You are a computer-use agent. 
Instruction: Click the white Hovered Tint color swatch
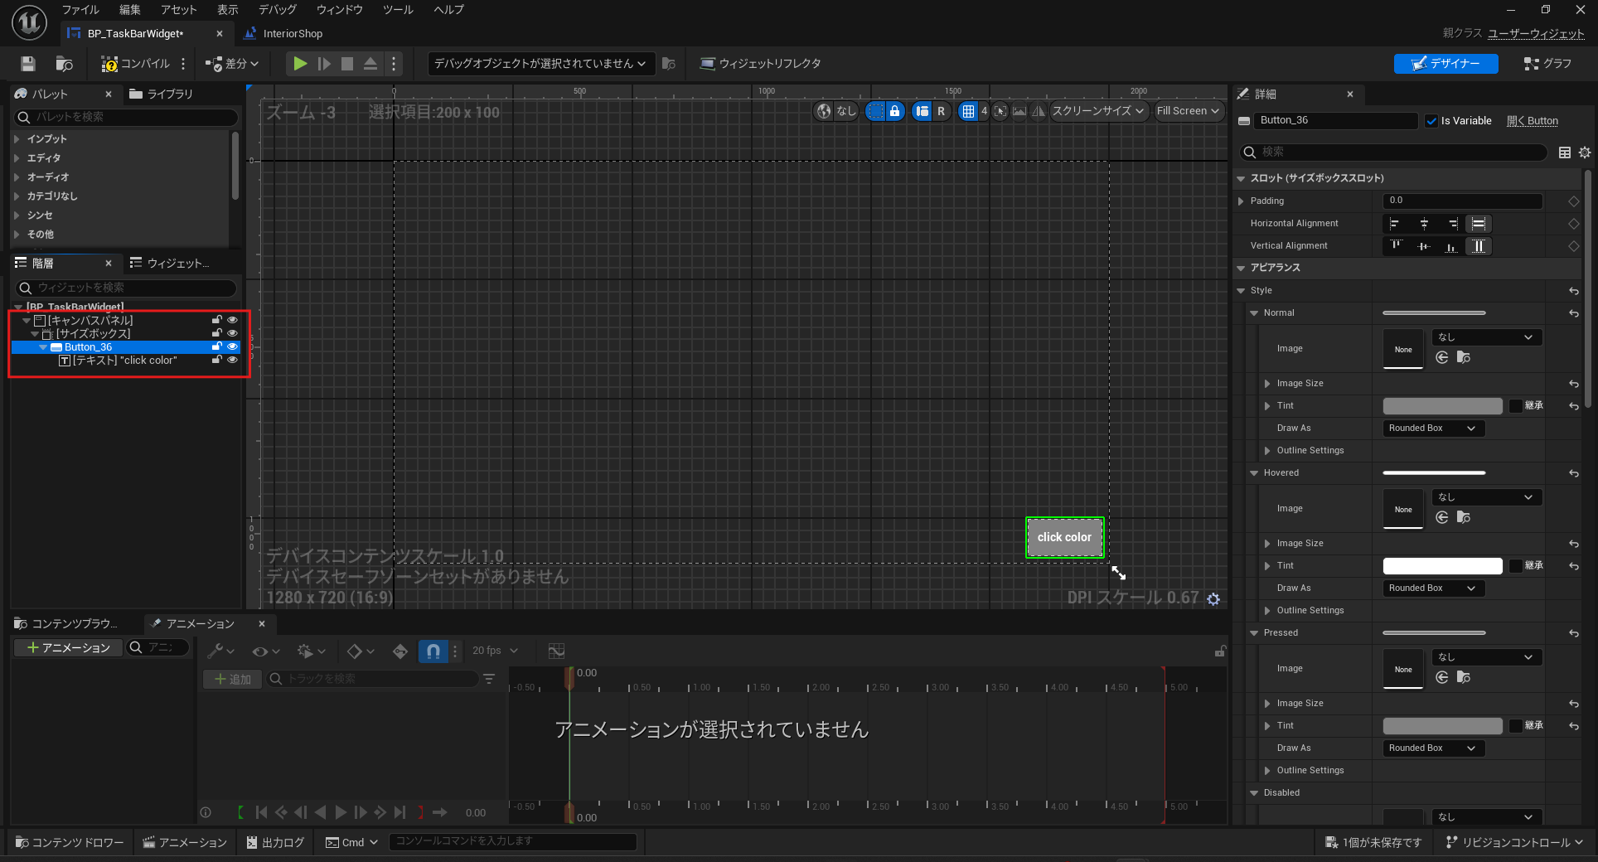(x=1442, y=566)
